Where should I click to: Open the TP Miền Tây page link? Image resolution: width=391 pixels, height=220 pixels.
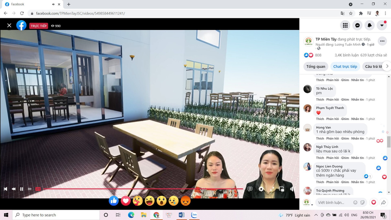tap(326, 39)
